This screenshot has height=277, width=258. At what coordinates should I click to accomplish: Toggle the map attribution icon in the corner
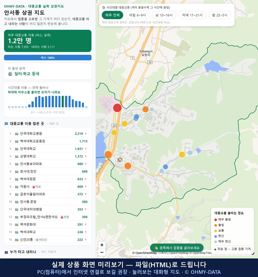[252, 253]
